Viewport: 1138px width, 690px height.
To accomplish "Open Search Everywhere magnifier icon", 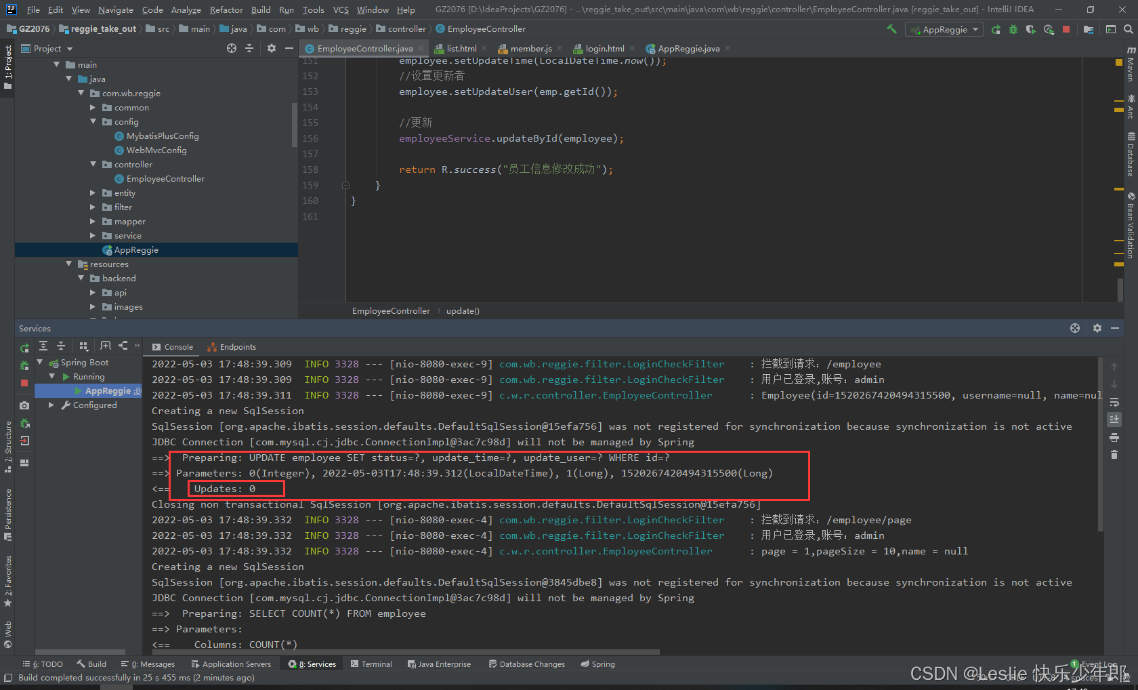I will tap(1129, 29).
